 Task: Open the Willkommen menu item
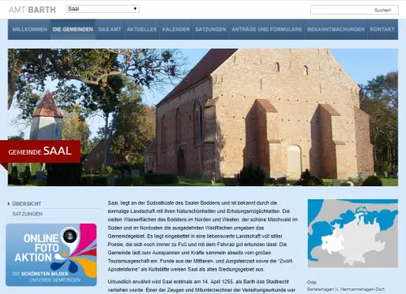tap(30, 29)
